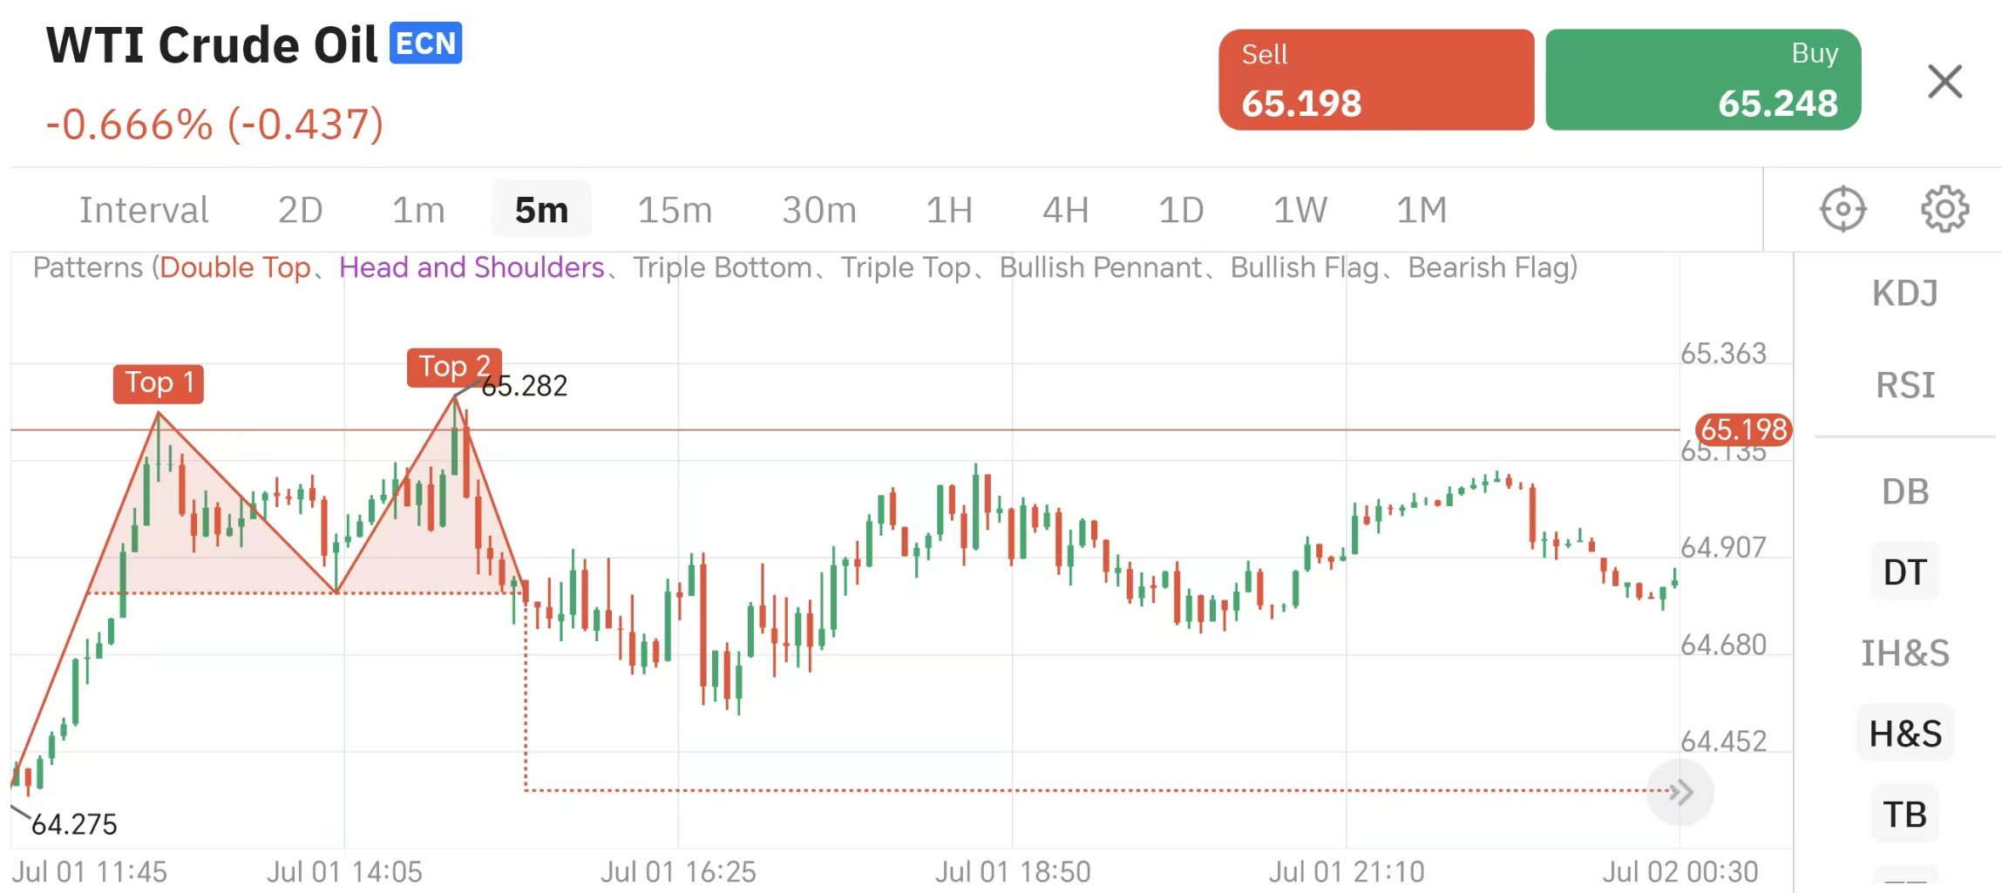Select the 1H interval

tap(948, 210)
